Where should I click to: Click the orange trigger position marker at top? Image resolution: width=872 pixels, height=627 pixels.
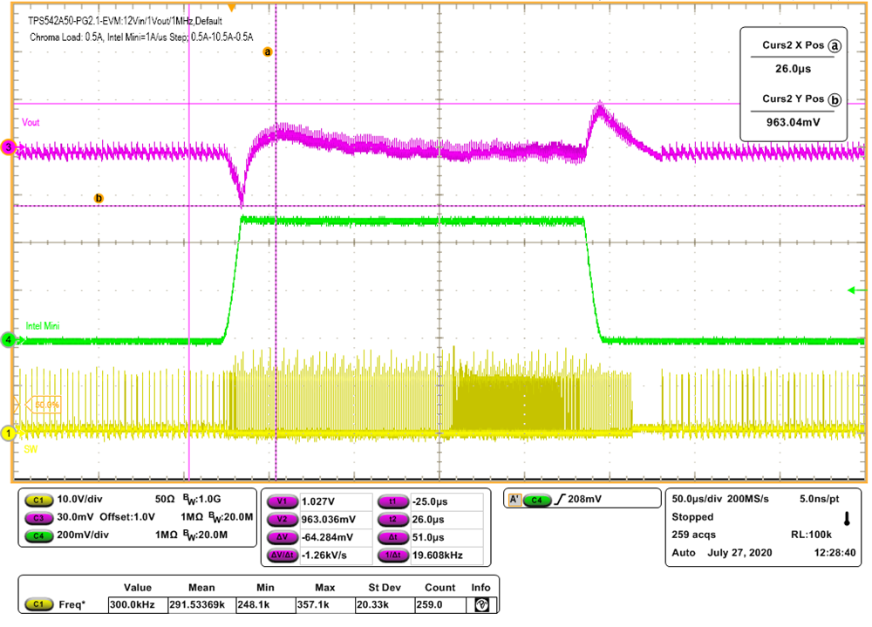click(232, 7)
